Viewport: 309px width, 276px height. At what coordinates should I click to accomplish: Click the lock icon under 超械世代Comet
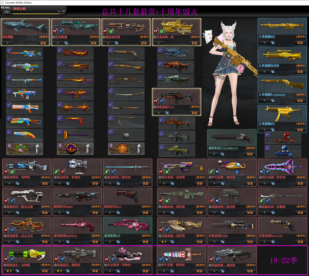(x=68, y=213)
